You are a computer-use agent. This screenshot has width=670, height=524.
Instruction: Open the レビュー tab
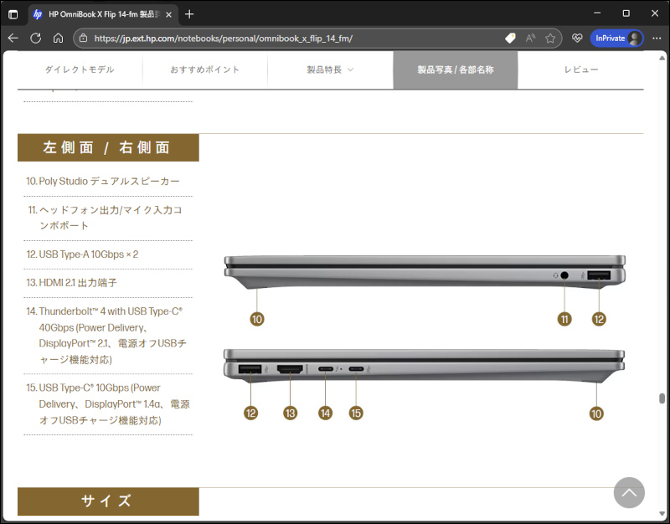click(580, 69)
